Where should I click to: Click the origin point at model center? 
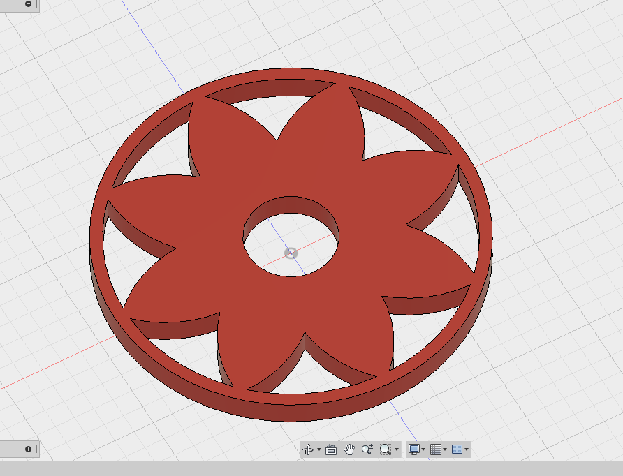(291, 254)
